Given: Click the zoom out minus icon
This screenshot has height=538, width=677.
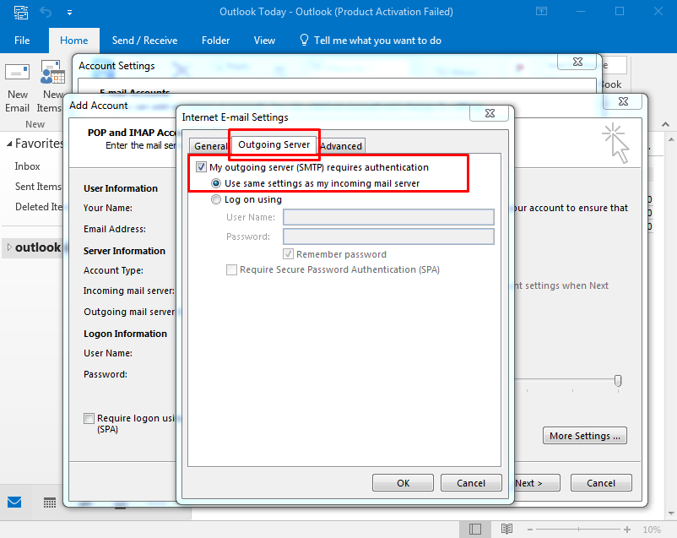Looking at the screenshot, I should tap(530, 530).
